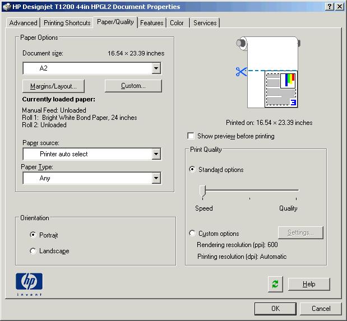
Task: Click the disabled Settings button
Action: point(300,232)
